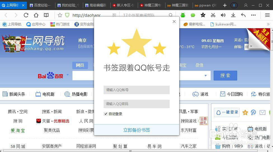Toggle the 自动登录 checkbox

pos(106,114)
